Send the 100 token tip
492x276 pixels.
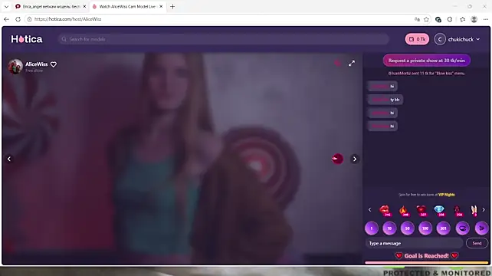pos(425,228)
